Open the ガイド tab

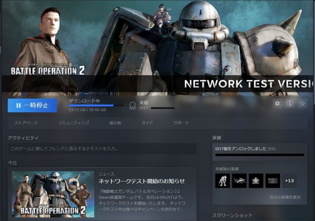click(147, 123)
